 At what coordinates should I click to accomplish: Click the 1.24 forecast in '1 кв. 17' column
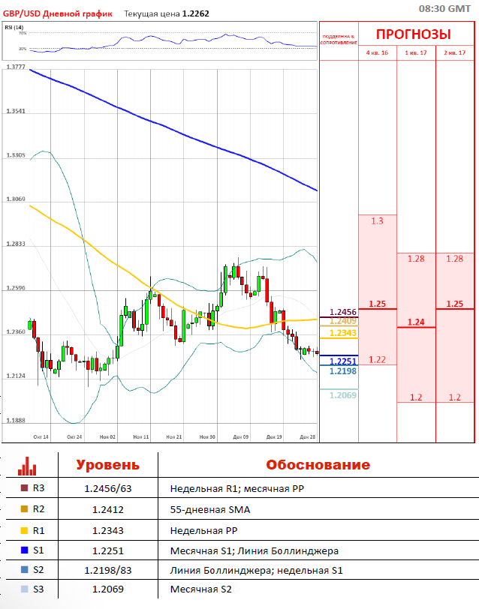tap(416, 322)
